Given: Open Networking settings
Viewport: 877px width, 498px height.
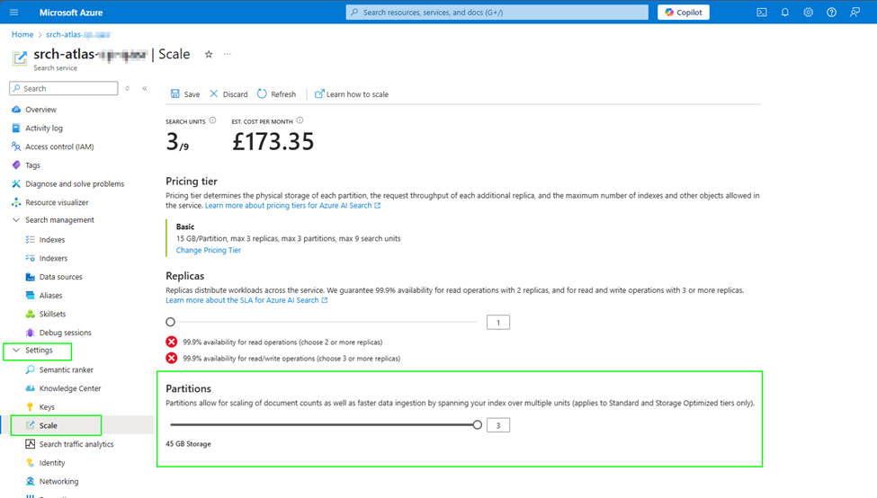Looking at the screenshot, I should [x=58, y=481].
